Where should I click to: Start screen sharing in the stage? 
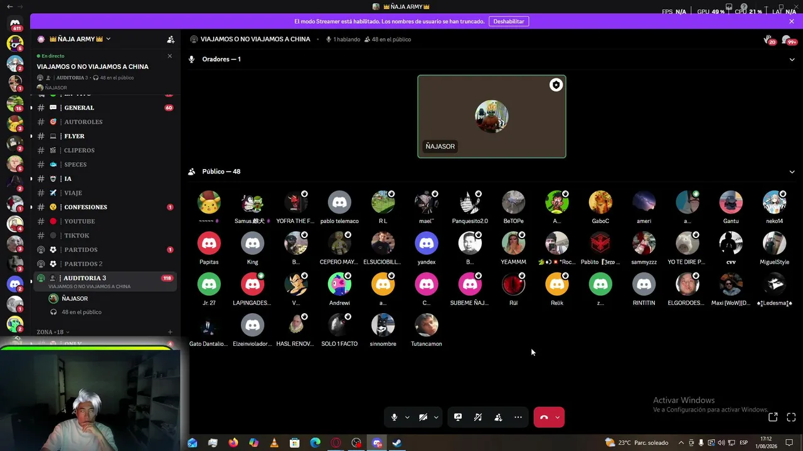(458, 417)
